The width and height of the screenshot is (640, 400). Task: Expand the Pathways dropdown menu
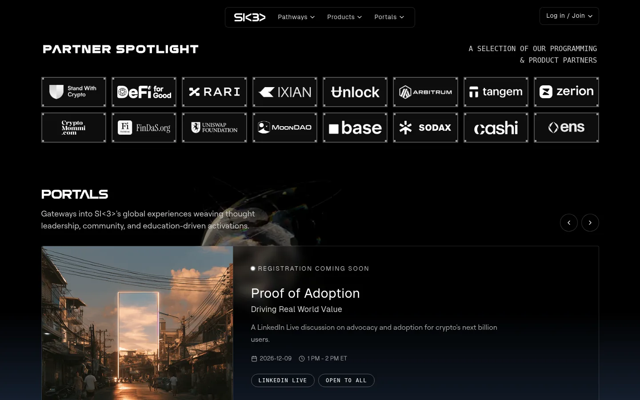pyautogui.click(x=296, y=17)
